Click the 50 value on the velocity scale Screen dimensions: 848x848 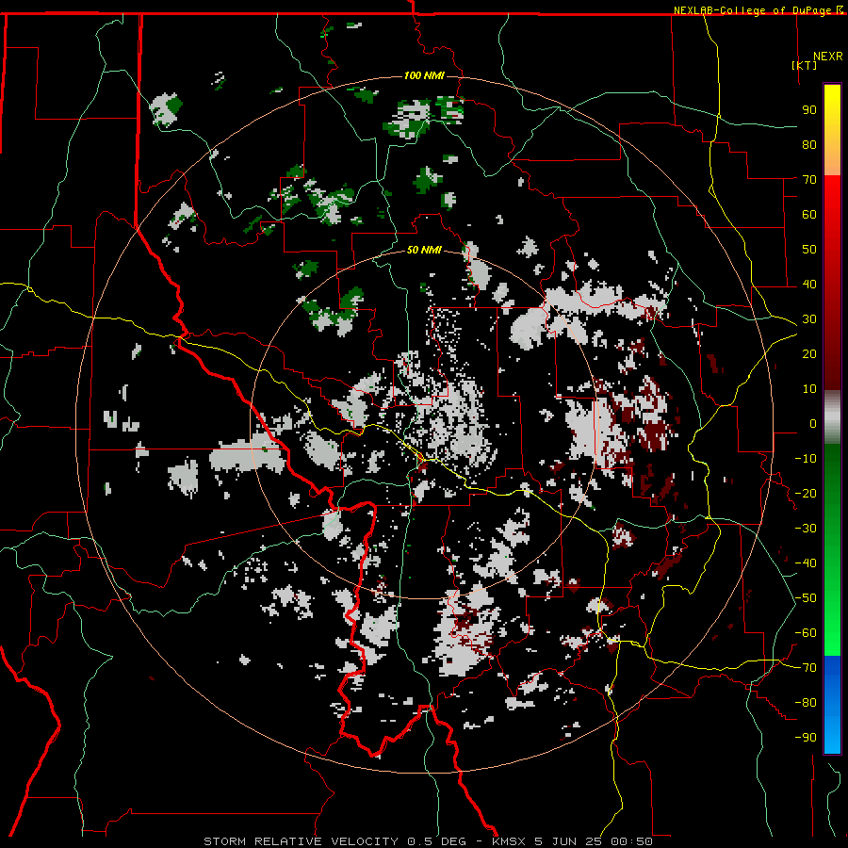(809, 250)
